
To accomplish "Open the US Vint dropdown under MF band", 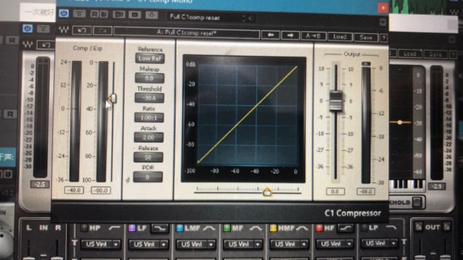I will point(242,245).
